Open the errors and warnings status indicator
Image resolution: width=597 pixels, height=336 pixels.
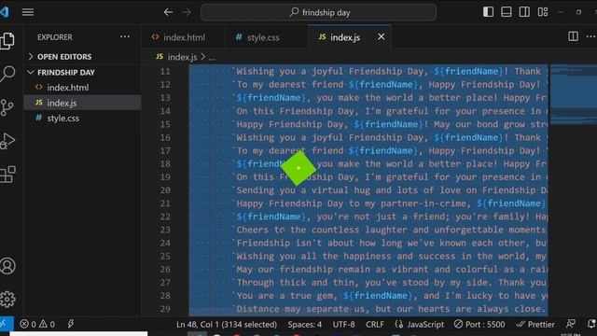[x=37, y=324]
